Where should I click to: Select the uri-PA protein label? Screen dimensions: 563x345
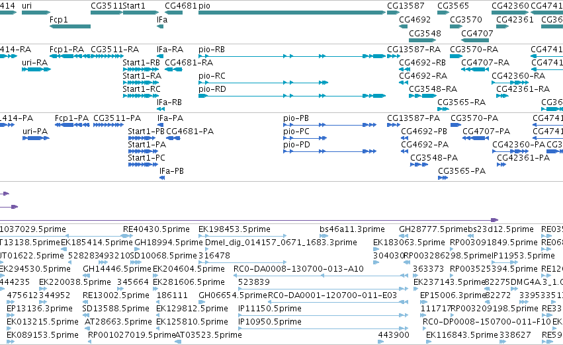(35, 132)
